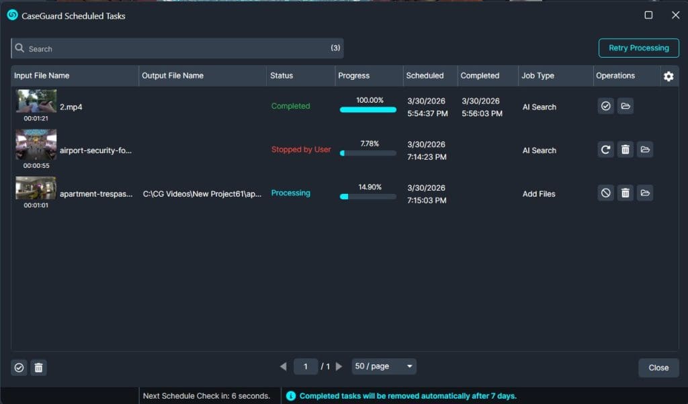Sort by the Job Type column header
688x404 pixels.
537,76
